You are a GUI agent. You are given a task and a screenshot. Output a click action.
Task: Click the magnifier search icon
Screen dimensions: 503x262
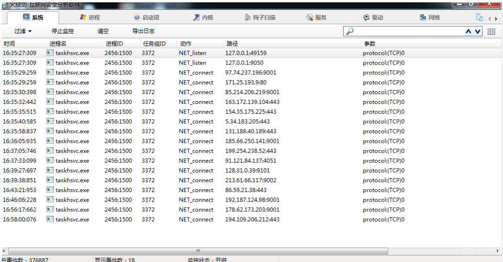[x=350, y=31]
